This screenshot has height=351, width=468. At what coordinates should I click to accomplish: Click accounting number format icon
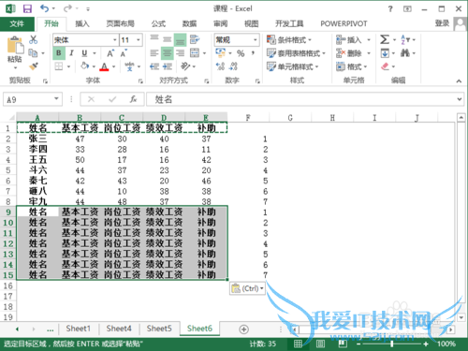pos(220,53)
